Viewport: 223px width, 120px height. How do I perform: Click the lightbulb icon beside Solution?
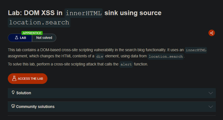point(13,93)
